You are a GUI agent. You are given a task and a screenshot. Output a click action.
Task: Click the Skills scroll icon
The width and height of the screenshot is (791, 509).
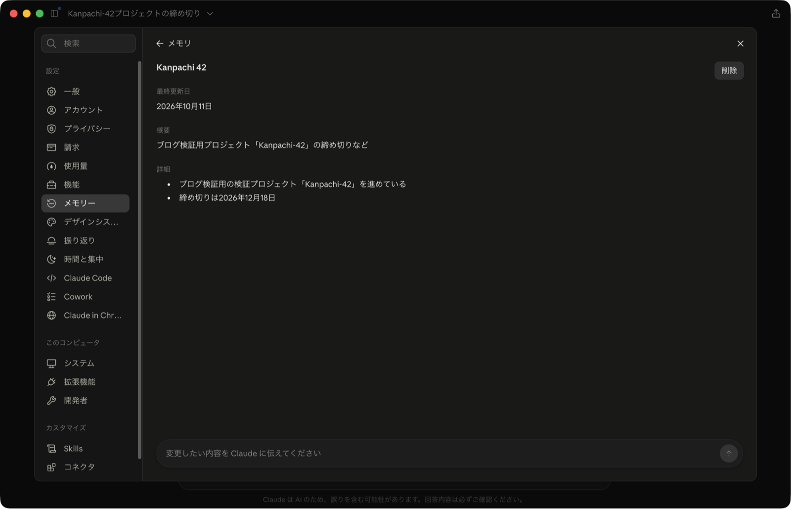point(51,449)
